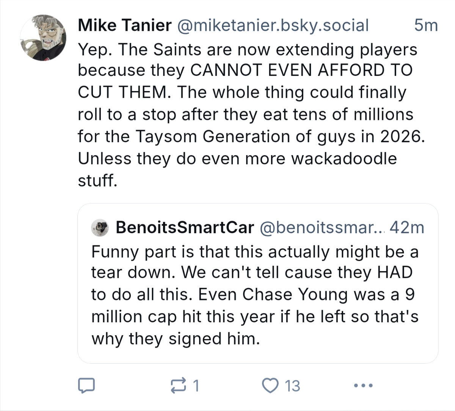Open Mike Tanier's profile via display name

124,25
